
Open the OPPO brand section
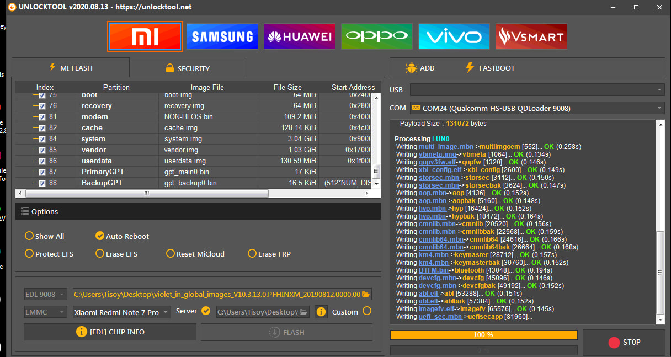(377, 36)
